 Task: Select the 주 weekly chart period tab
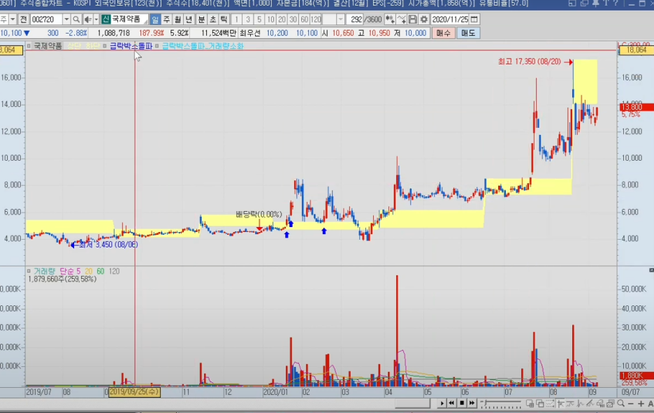tap(166, 20)
